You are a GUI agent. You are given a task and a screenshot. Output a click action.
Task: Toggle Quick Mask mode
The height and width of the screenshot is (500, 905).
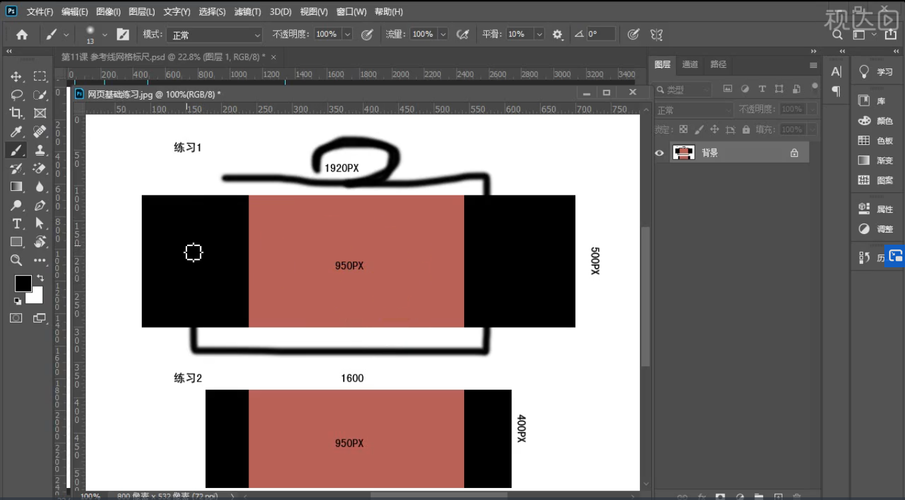17,318
